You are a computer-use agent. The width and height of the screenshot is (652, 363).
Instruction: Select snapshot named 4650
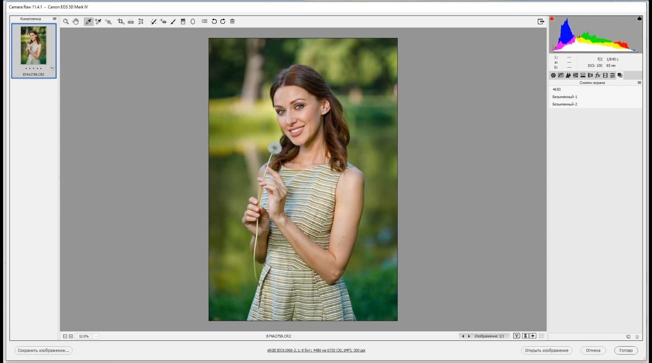click(595, 89)
